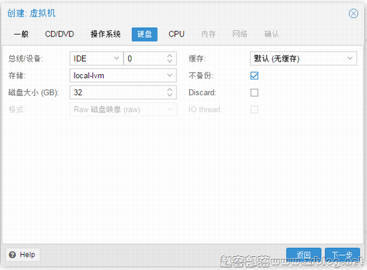Image resolution: width=367 pixels, height=270 pixels.
Task: Decrease the device number spinner down arrow
Action: (170, 61)
